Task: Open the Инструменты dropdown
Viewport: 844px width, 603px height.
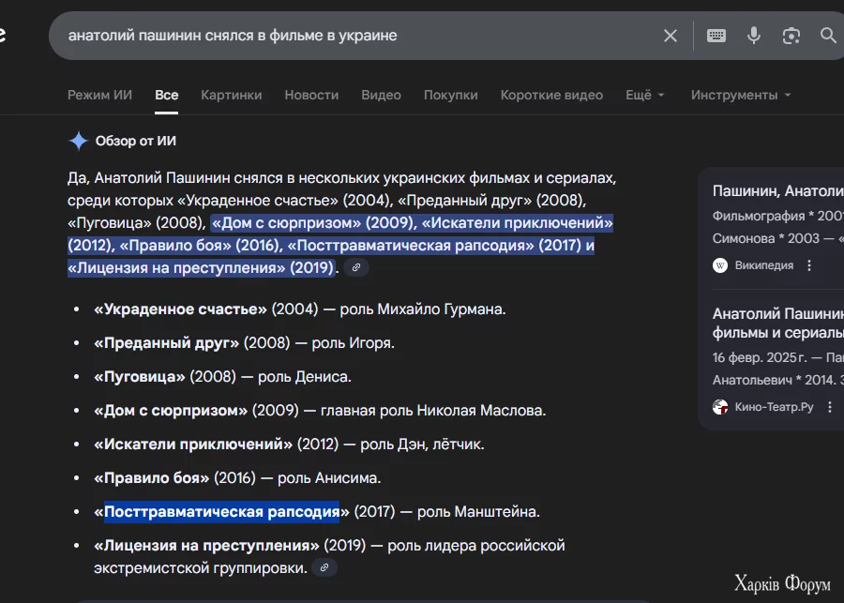Action: click(x=740, y=95)
